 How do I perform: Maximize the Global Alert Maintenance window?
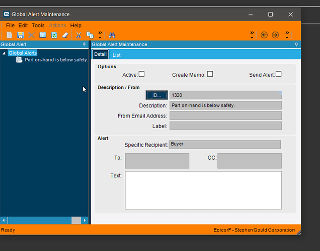(270, 14)
